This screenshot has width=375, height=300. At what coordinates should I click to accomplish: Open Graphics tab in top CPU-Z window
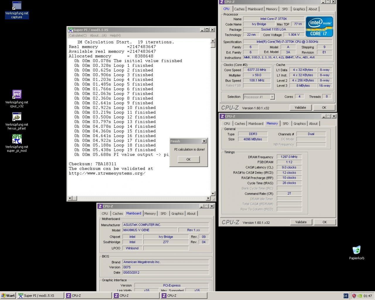click(299, 9)
